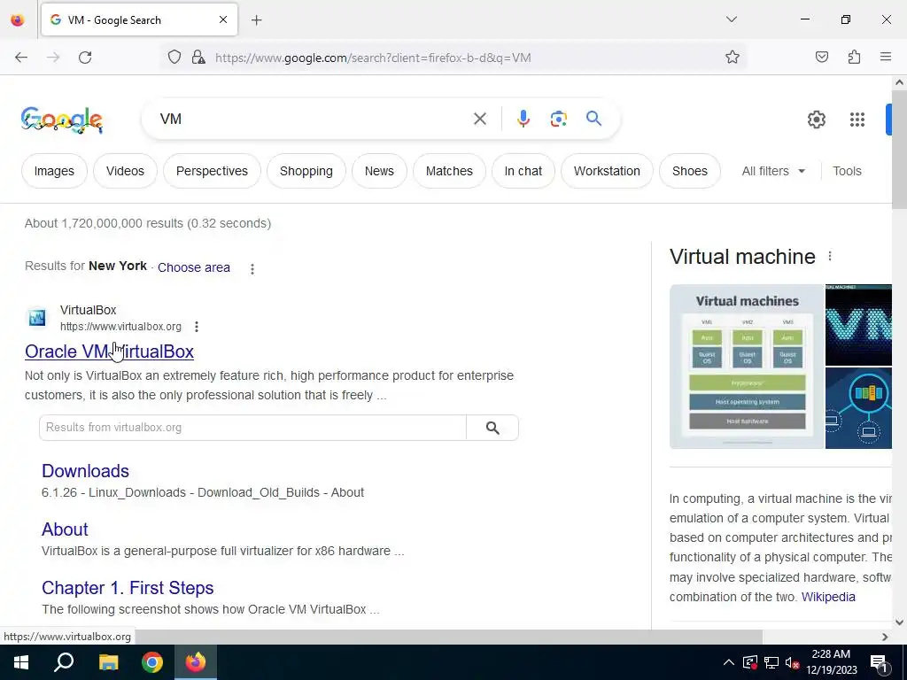907x680 pixels.
Task: Open the Wikipedia source link
Action: tap(828, 598)
